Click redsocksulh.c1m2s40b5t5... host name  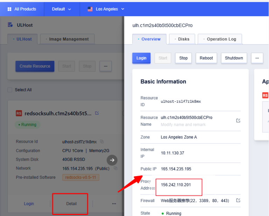point(58,114)
